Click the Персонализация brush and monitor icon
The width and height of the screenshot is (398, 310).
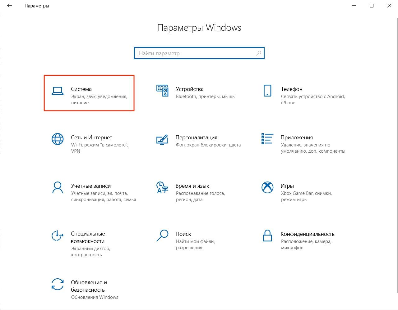tap(162, 139)
